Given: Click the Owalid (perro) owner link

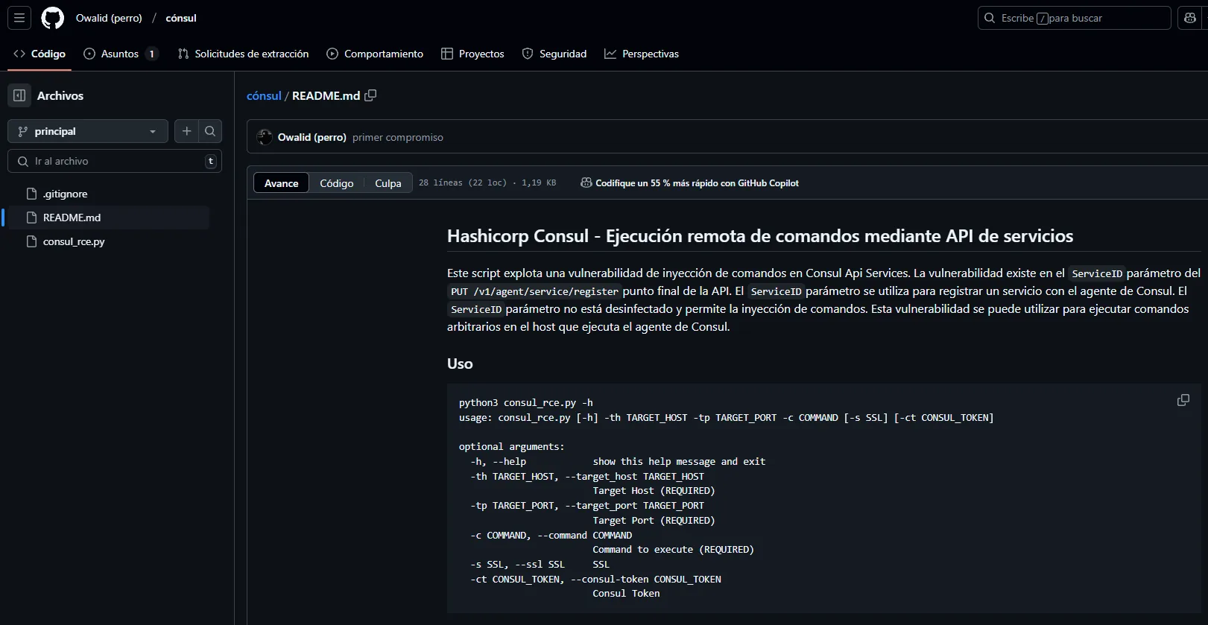Looking at the screenshot, I should (x=109, y=18).
